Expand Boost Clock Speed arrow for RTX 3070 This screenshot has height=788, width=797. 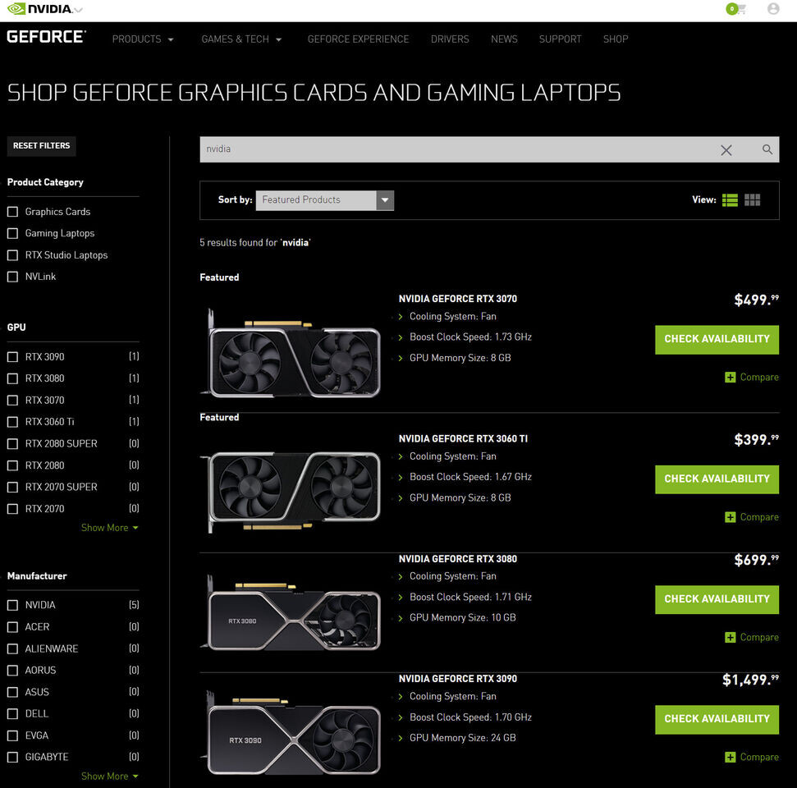click(401, 337)
